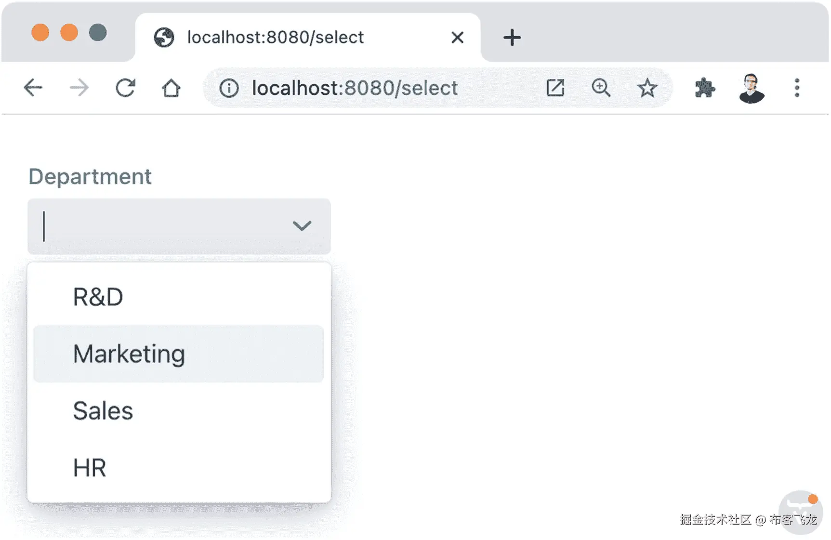Click the address bar URL text

[355, 88]
